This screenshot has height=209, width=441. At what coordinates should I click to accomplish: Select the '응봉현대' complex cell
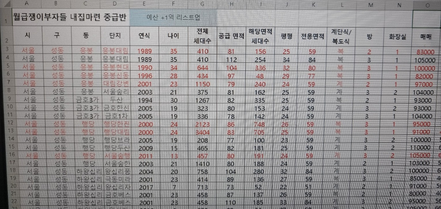coord(115,67)
